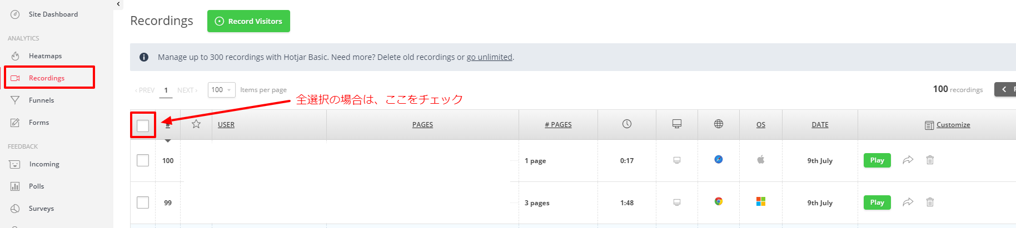Image resolution: width=1016 pixels, height=228 pixels.
Task: Open Heatmaps in the sidebar
Action: 45,56
